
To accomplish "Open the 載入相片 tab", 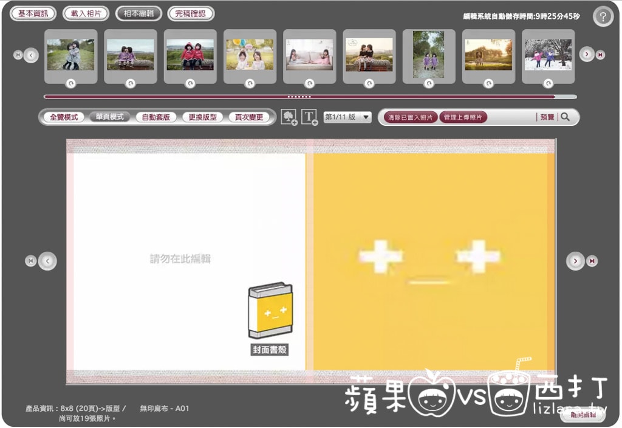I will (x=86, y=13).
